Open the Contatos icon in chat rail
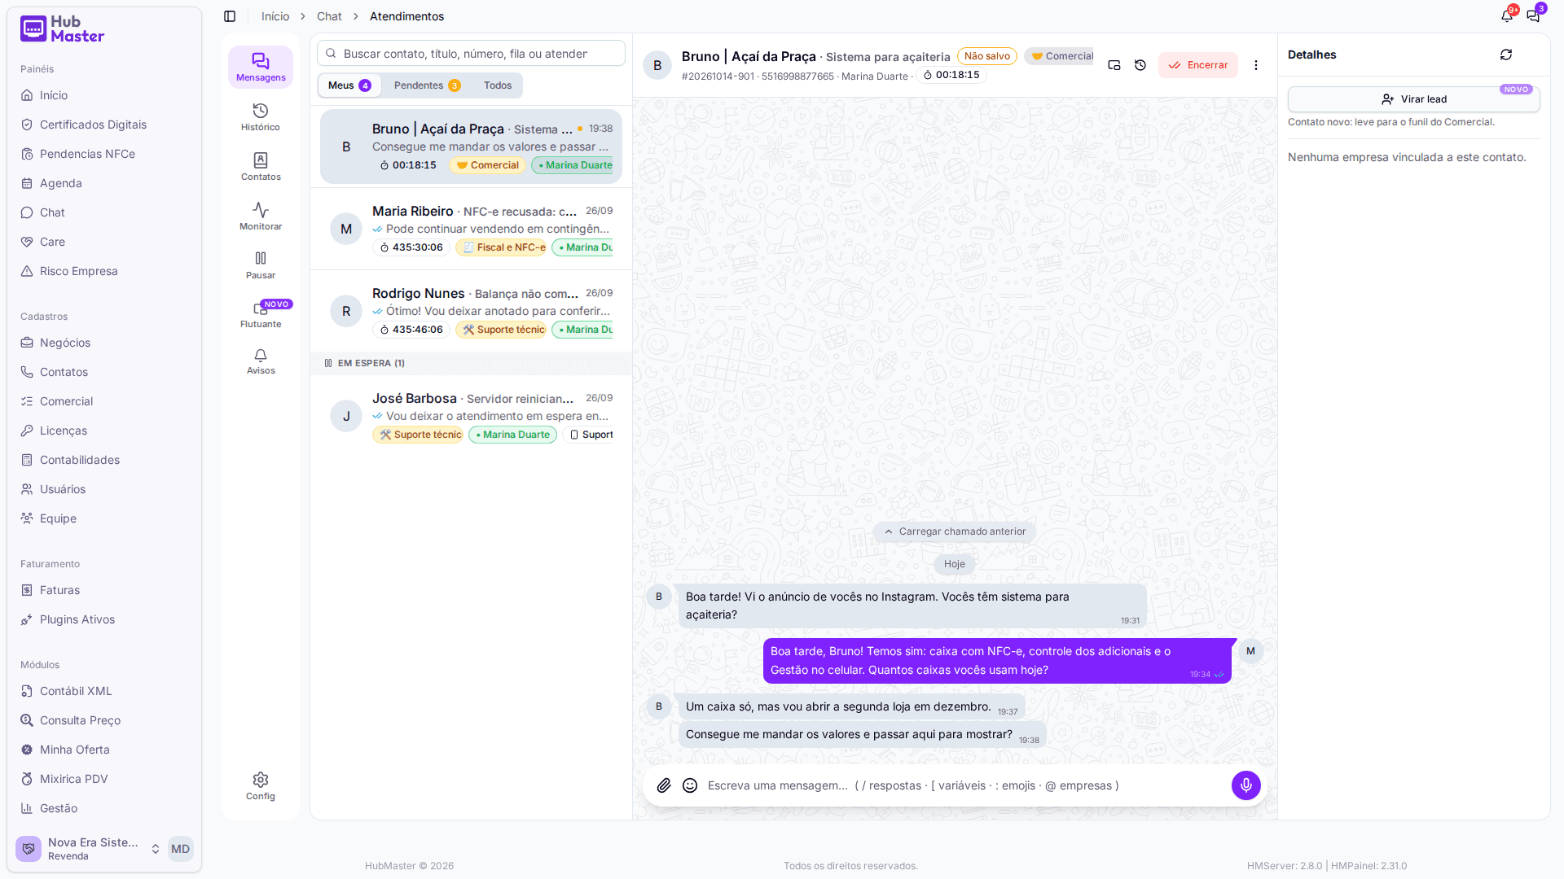1564x879 pixels. (261, 167)
